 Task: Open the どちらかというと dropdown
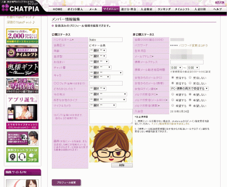click(98, 89)
